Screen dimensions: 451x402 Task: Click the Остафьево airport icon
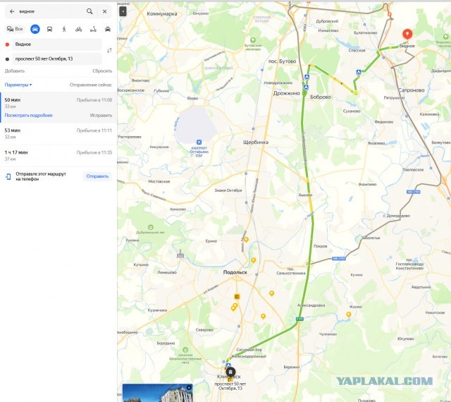point(199,142)
